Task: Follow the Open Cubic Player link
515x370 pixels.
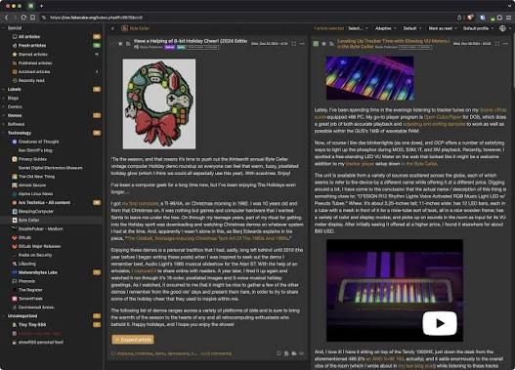Action: pos(443,117)
